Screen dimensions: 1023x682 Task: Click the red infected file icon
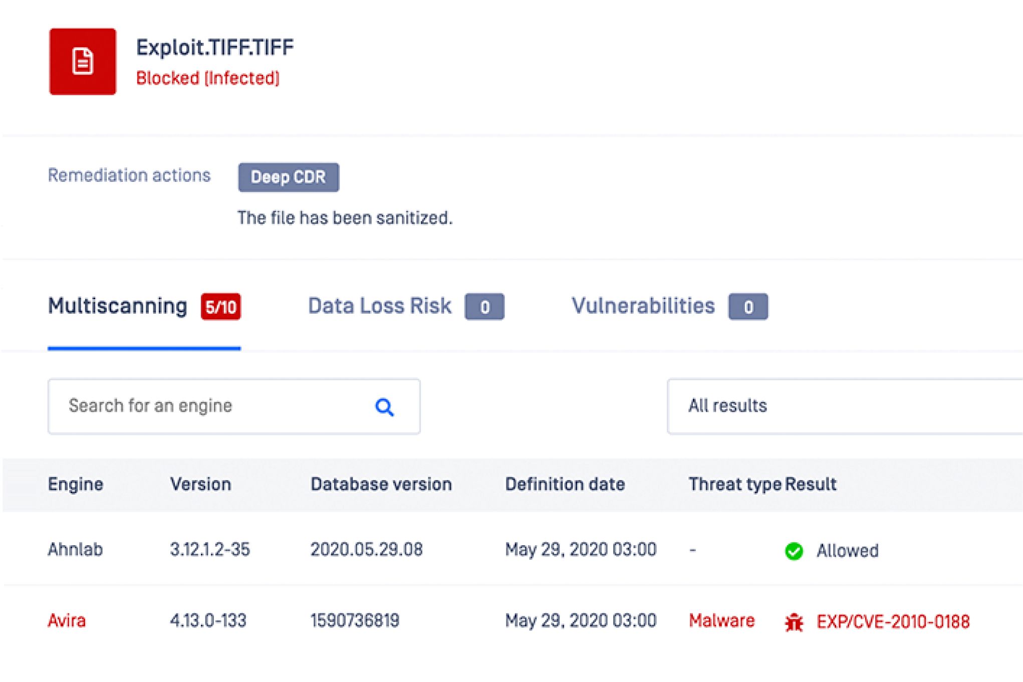pos(83,61)
